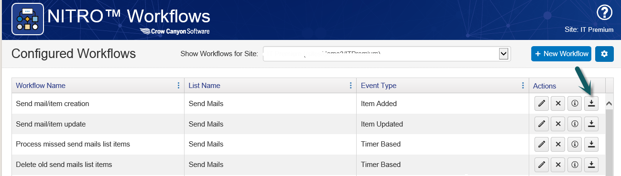The image size is (621, 176).
Task: Delete the Send mail/item update workflow
Action: (x=558, y=124)
